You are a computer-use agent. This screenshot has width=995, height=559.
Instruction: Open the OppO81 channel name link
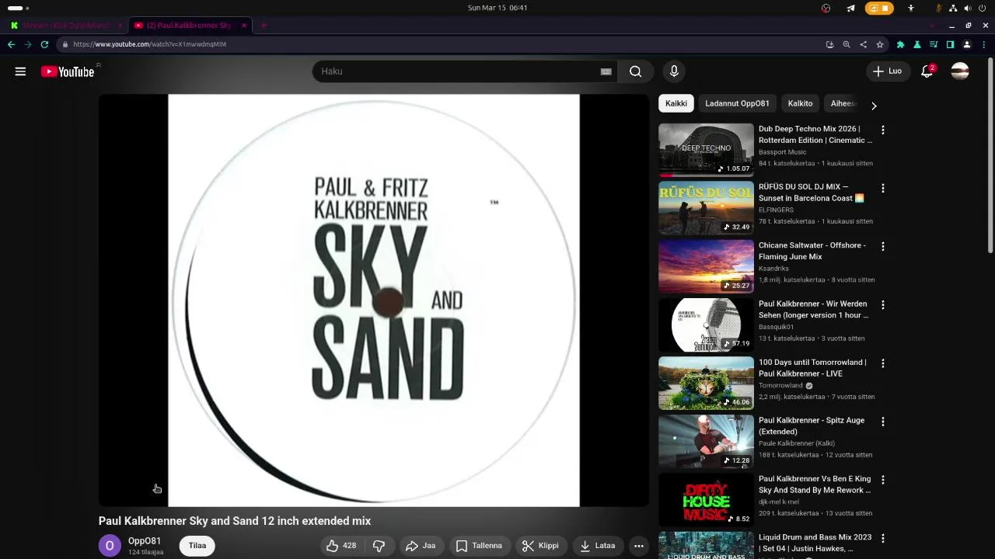point(145,541)
